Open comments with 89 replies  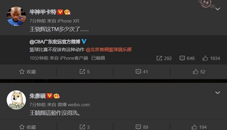click(x=142, y=127)
